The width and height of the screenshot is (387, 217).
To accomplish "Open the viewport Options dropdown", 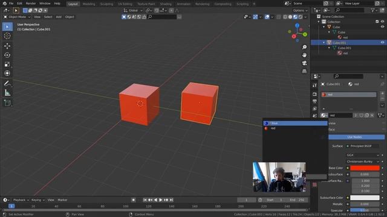I will pyautogui.click(x=300, y=10).
